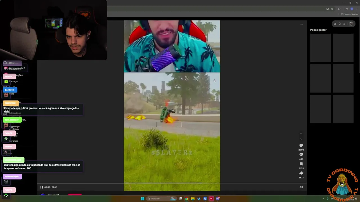Open the red app icon on taskbar

[x=211, y=199]
